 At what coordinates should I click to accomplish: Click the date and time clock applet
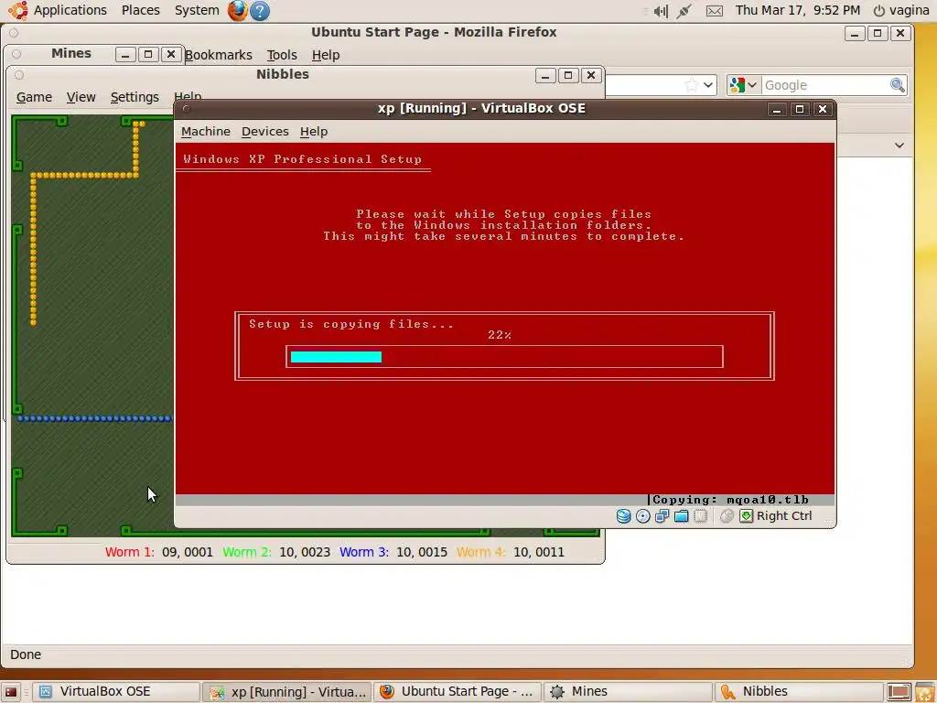tap(798, 10)
